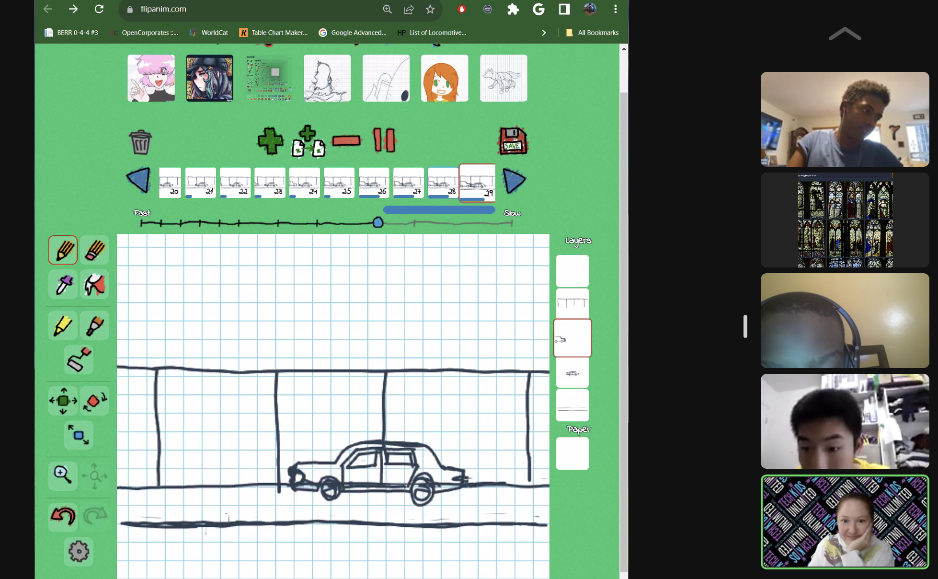Go to next frames with right arrow
Screen dimensions: 938x579
click(x=514, y=181)
